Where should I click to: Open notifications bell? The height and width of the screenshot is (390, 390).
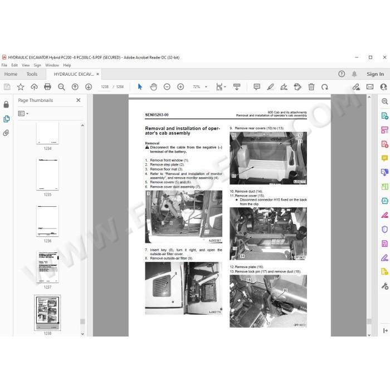tap(354, 74)
